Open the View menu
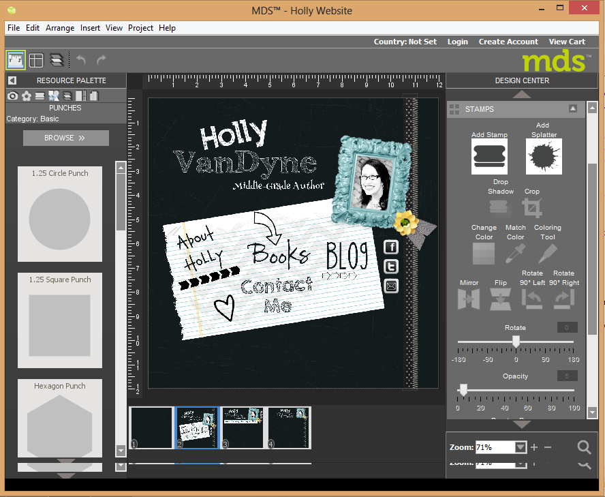Viewport: 605px width, 497px height. (x=114, y=28)
